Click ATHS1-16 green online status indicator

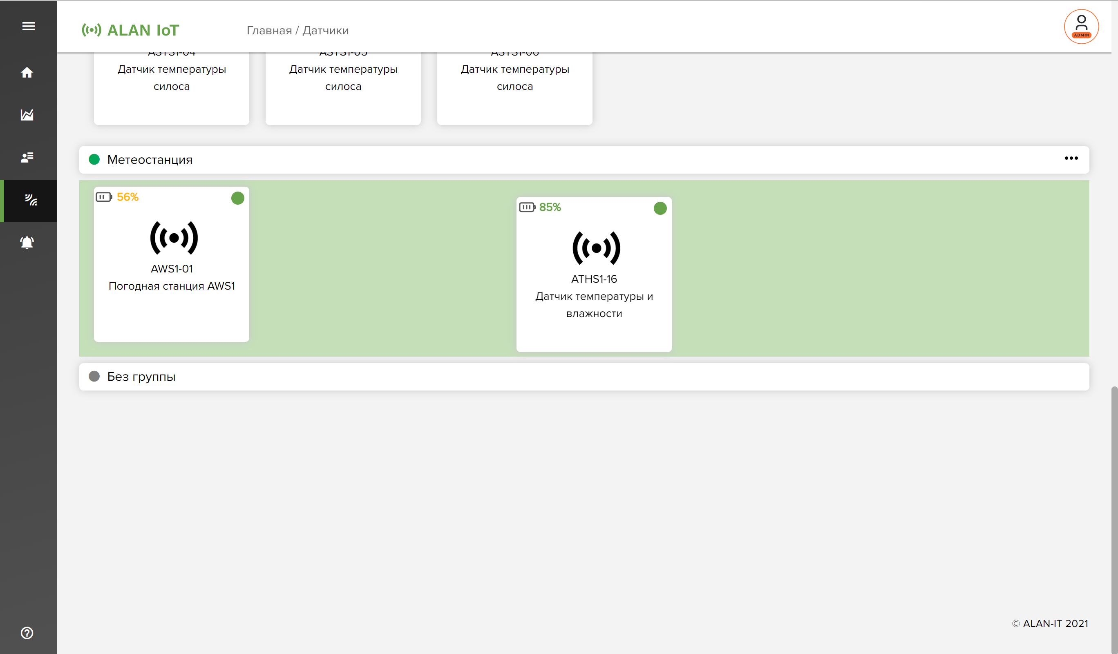(660, 208)
